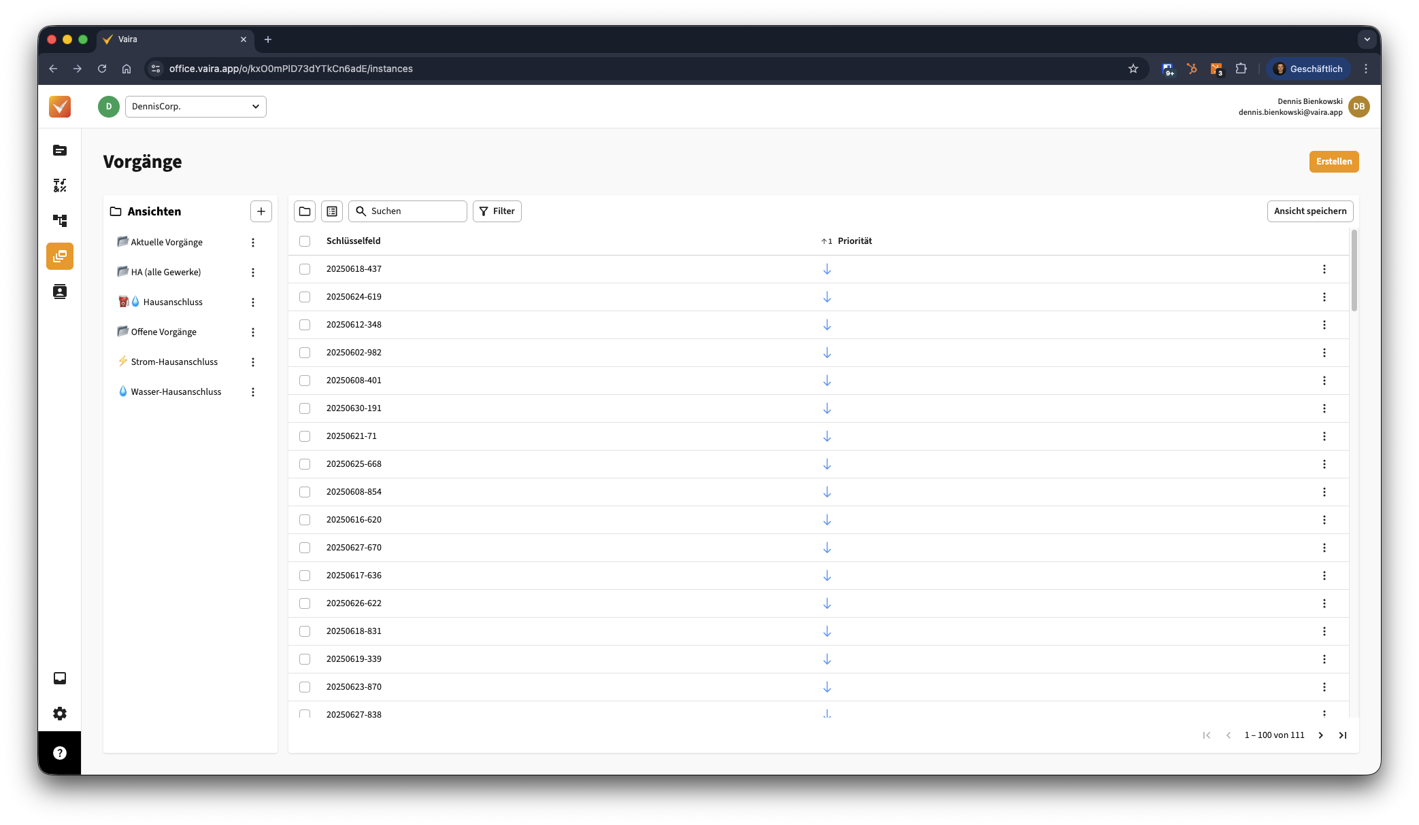The width and height of the screenshot is (1419, 825).
Task: Click the help question mark icon
Action: pos(60,753)
